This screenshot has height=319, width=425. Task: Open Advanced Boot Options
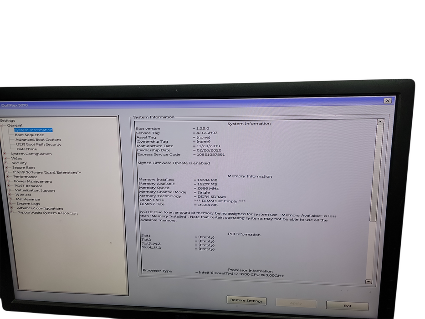38,140
